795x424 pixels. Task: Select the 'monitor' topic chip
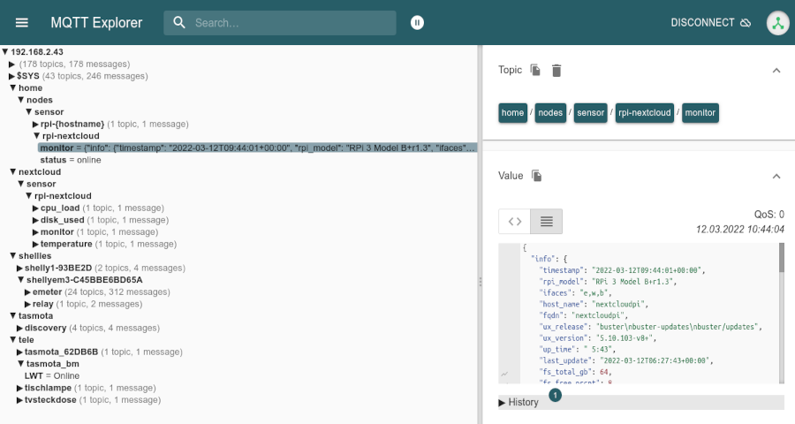pyautogui.click(x=700, y=112)
